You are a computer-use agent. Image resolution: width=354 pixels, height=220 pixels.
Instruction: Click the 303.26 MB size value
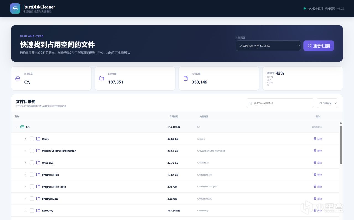click(174, 211)
